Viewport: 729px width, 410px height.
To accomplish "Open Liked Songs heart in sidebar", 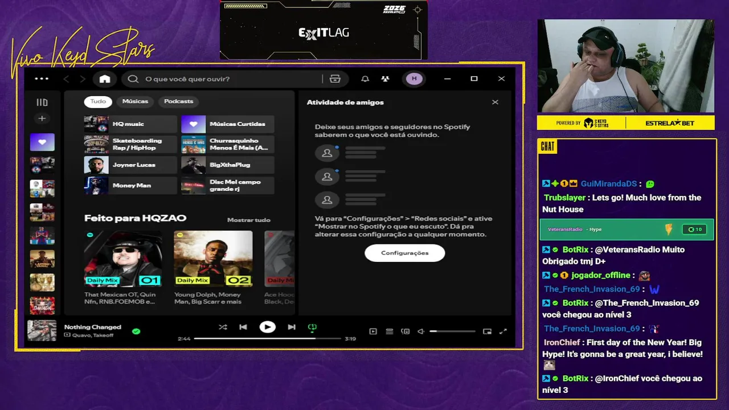I will coord(42,142).
